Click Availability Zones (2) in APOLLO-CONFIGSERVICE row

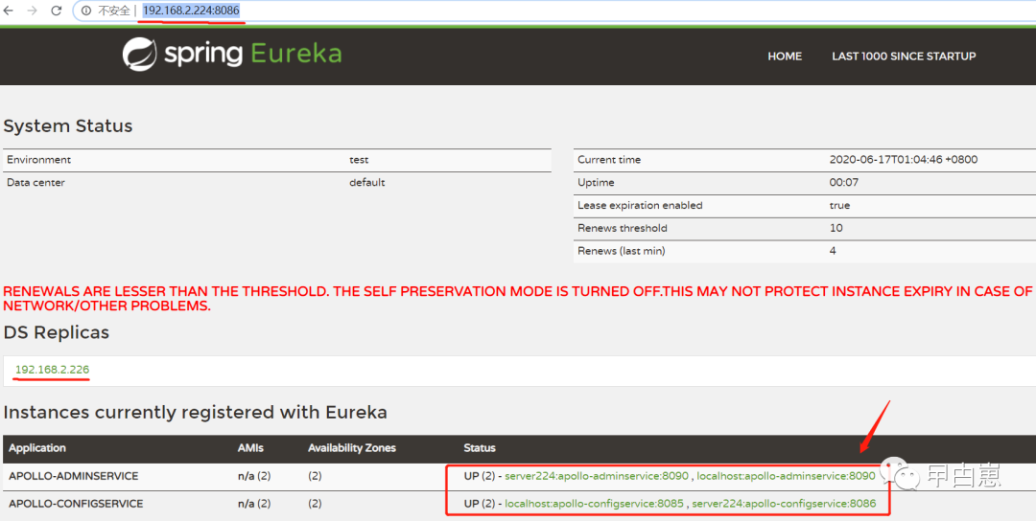coord(315,504)
